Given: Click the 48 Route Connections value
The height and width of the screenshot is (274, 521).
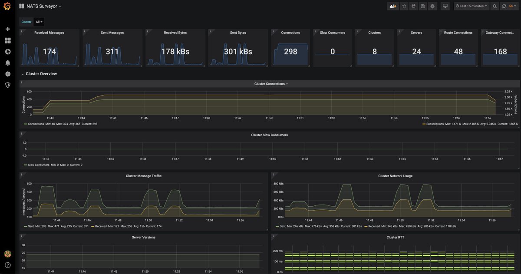Looking at the screenshot, I should [458, 51].
